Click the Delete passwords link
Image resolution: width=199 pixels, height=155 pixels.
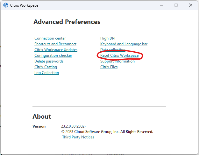[49, 61]
